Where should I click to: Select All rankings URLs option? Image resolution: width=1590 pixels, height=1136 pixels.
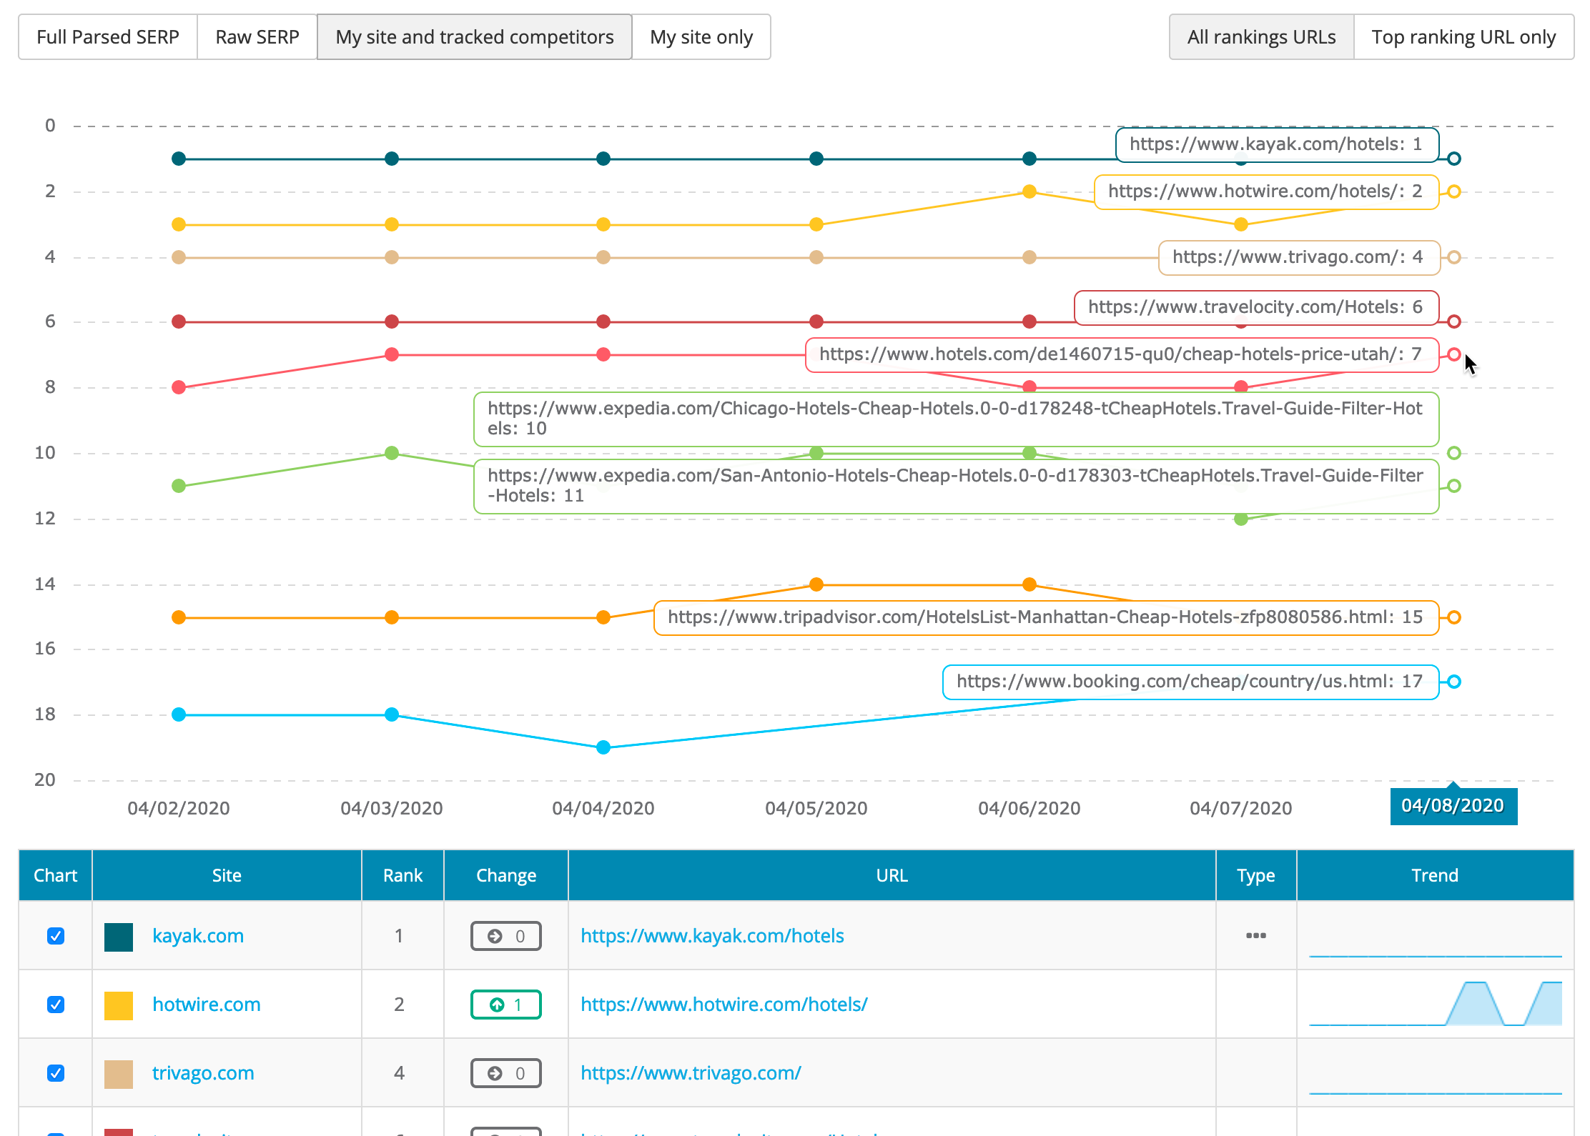(1261, 37)
